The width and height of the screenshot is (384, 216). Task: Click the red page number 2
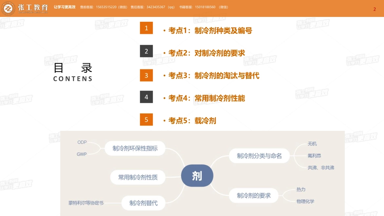coord(374,9)
